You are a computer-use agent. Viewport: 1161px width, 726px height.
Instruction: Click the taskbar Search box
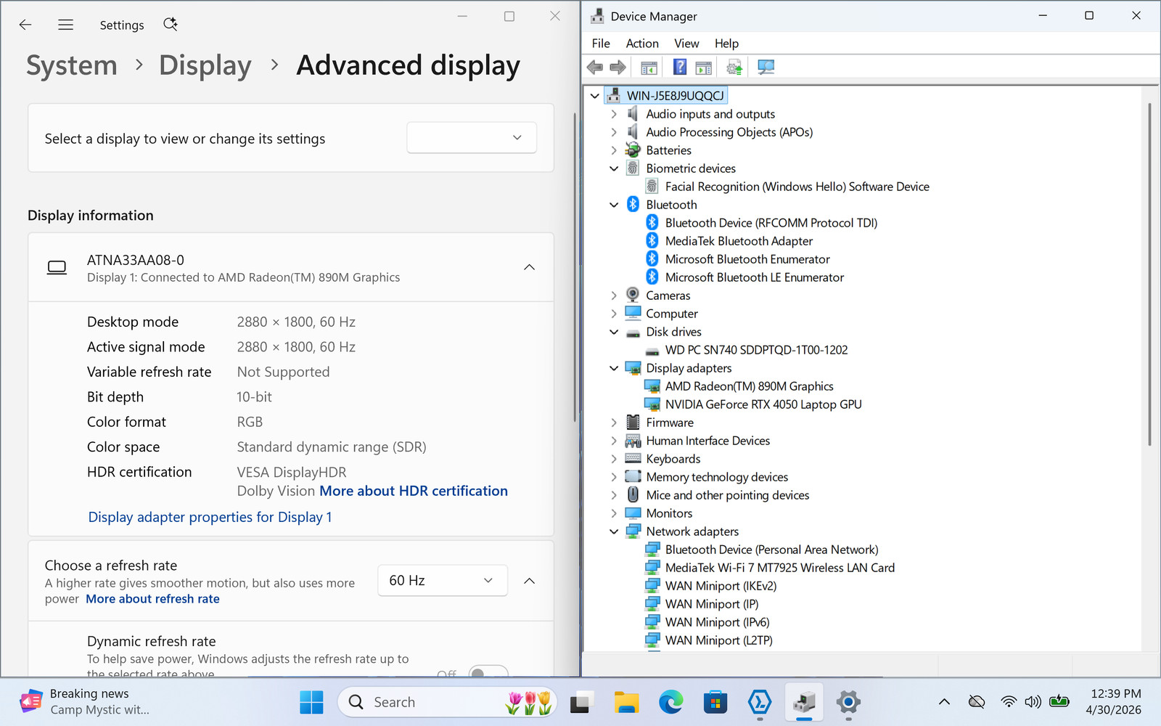pyautogui.click(x=447, y=702)
